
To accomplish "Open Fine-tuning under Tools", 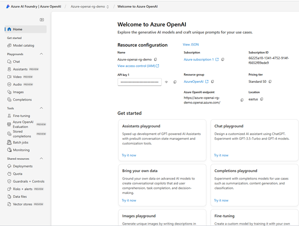I will 22,116.
